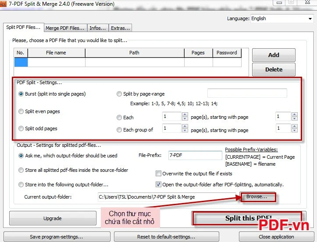
Task: Click the page-range input field
Action: [247, 93]
